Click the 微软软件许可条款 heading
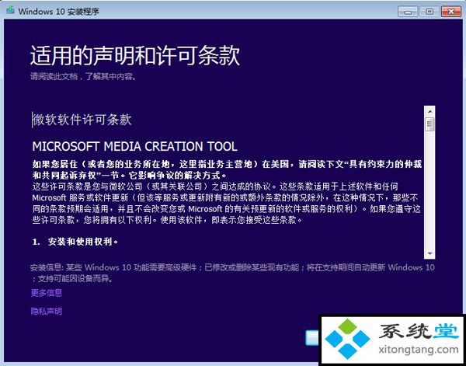The image size is (466, 366). (82, 120)
